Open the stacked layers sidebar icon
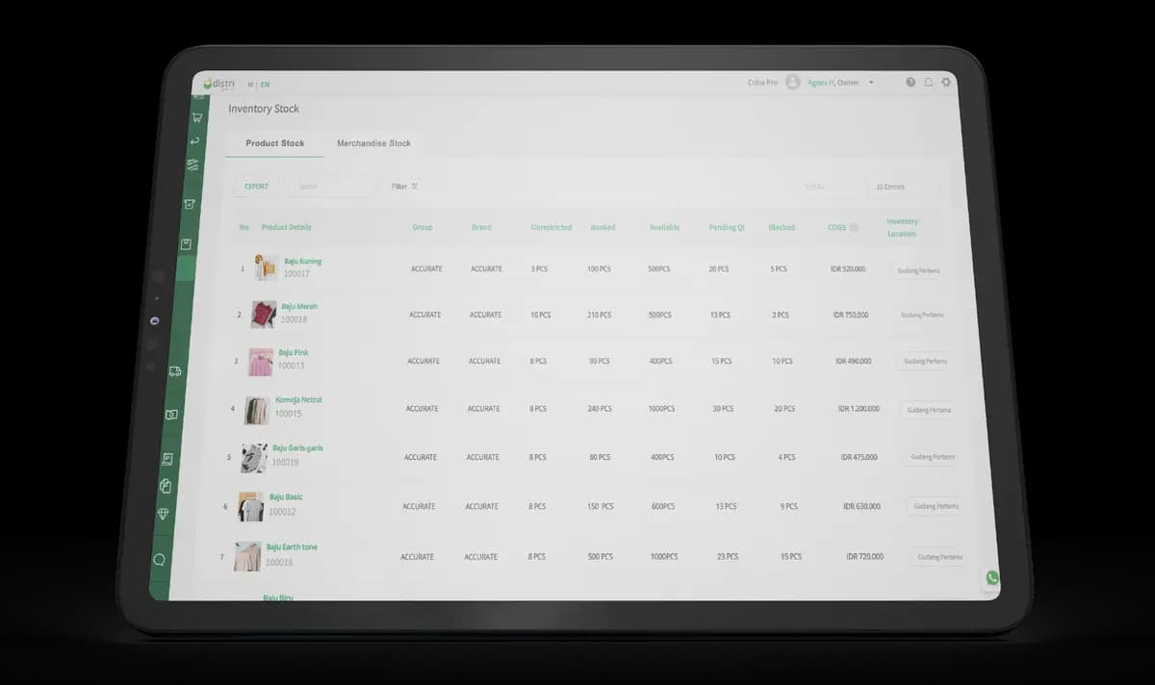The width and height of the screenshot is (1155, 685). click(193, 165)
